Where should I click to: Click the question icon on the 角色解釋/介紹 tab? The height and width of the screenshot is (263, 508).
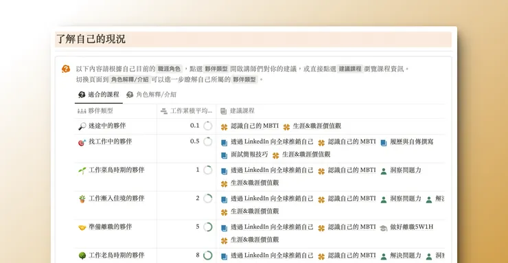pyautogui.click(x=130, y=95)
